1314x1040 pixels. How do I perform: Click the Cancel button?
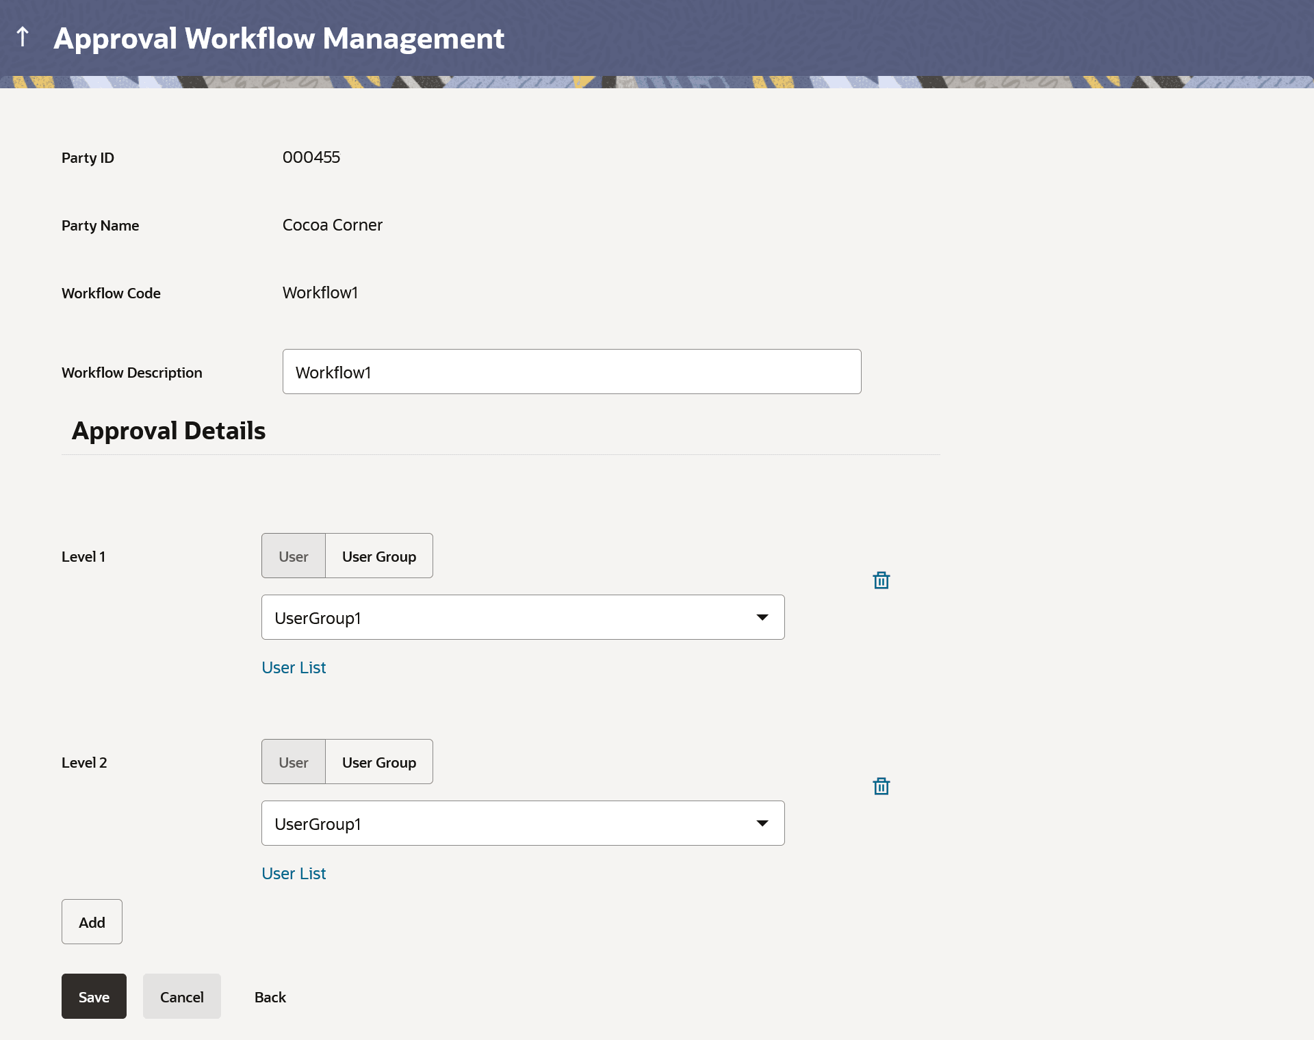click(x=182, y=997)
